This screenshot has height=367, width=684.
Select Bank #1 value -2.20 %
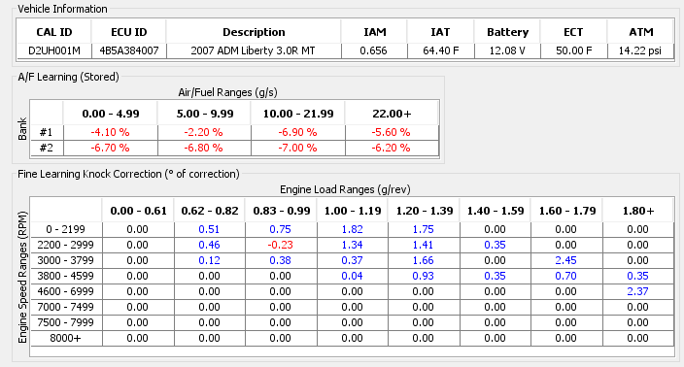pyautogui.click(x=203, y=132)
